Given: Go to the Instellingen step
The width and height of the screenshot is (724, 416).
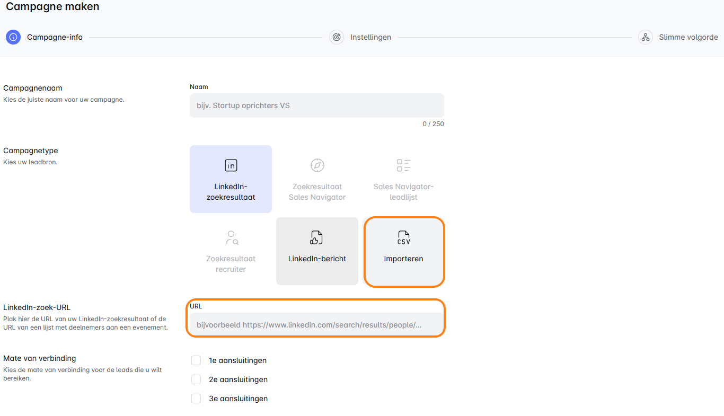Looking at the screenshot, I should click(370, 37).
